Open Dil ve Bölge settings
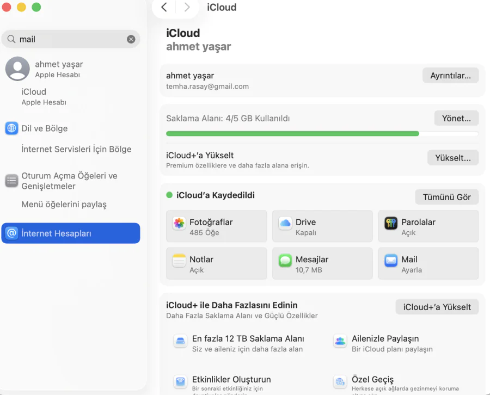Viewport: 490px width, 395px height. pyautogui.click(x=43, y=128)
